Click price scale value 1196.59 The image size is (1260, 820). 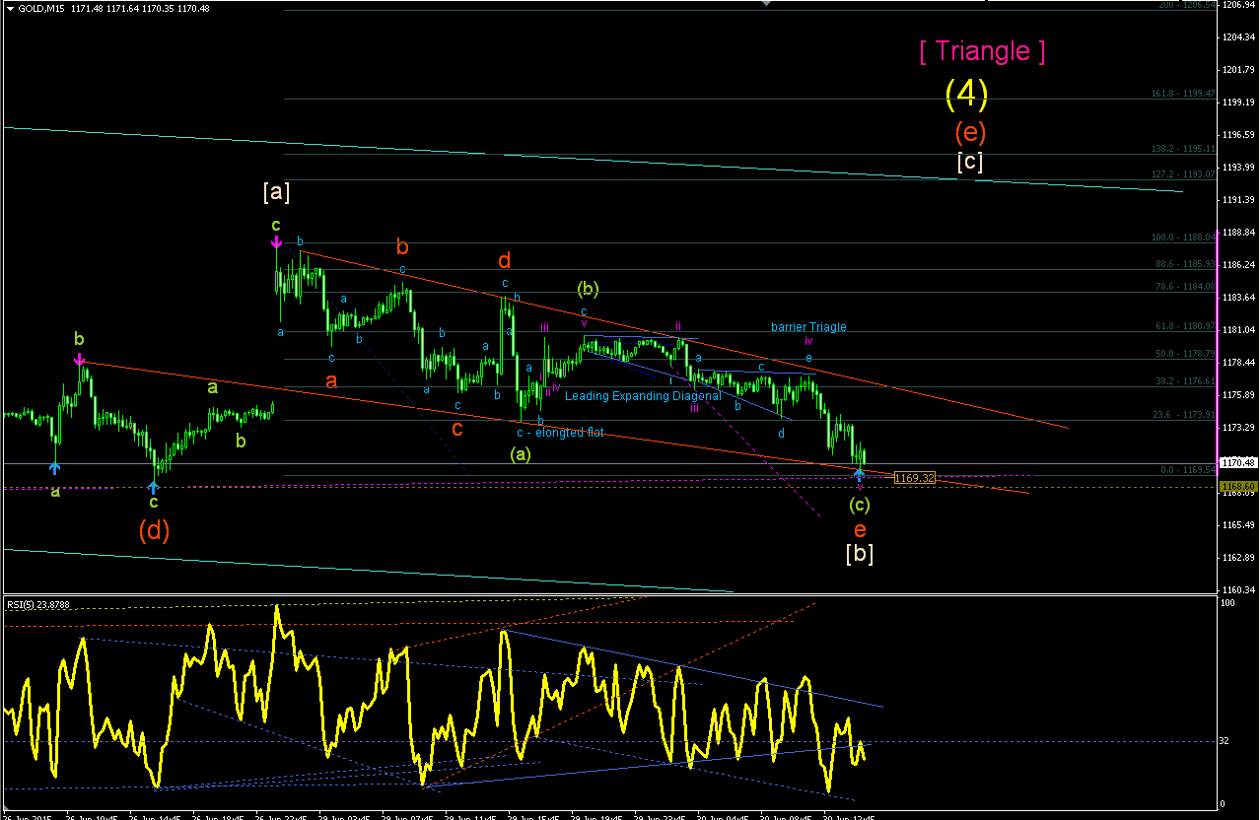(x=1238, y=135)
